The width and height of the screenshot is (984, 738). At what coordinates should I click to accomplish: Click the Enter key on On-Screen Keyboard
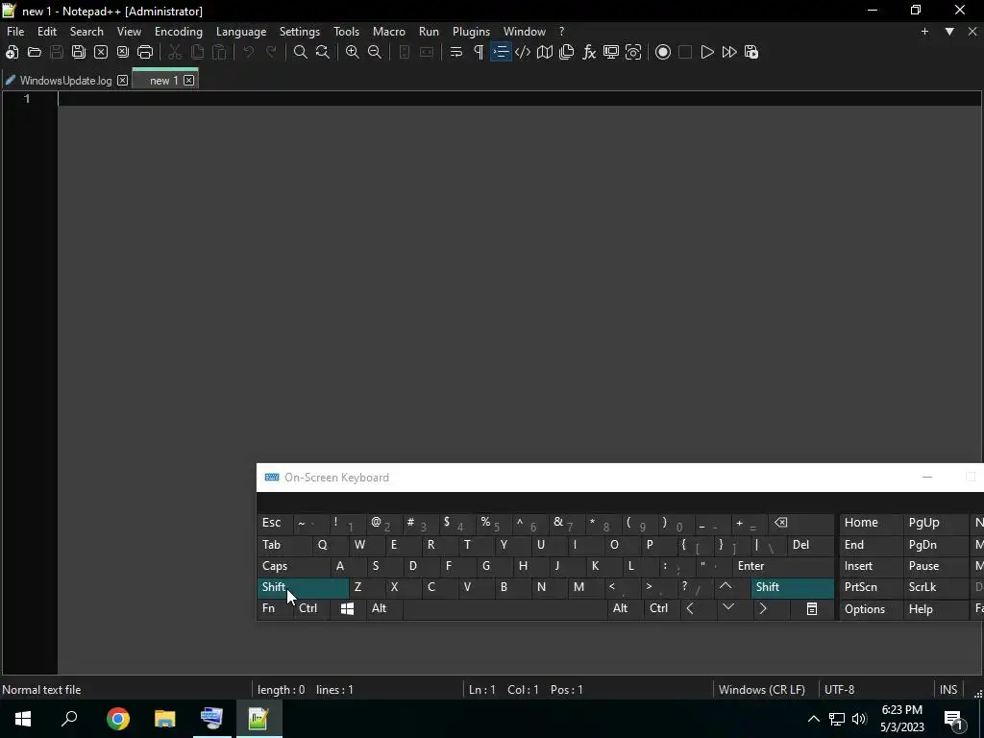tap(783, 566)
